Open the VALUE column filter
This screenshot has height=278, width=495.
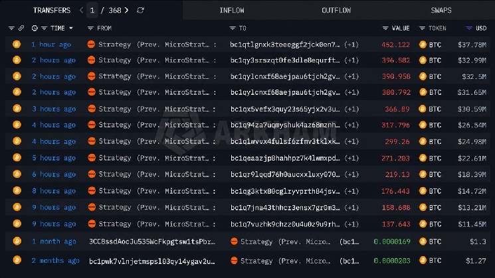pyautogui.click(x=385, y=28)
